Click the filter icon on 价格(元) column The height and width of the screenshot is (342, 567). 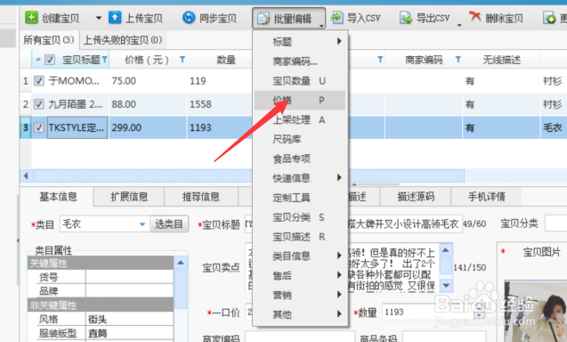coord(182,60)
